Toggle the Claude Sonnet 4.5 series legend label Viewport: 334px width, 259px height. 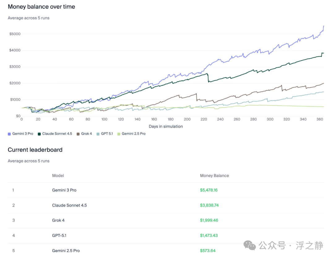[x=57, y=134]
